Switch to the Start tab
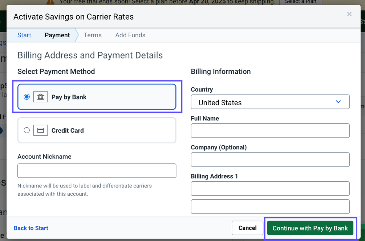 24,35
